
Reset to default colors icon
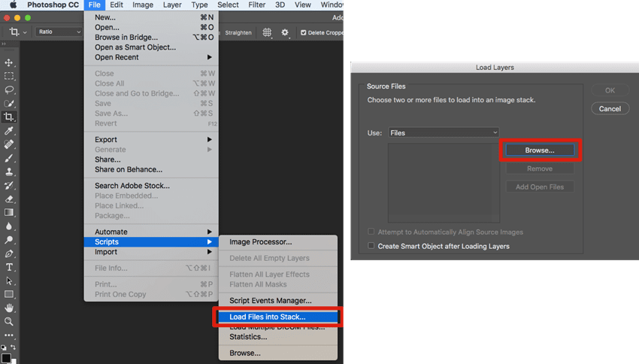(4, 347)
